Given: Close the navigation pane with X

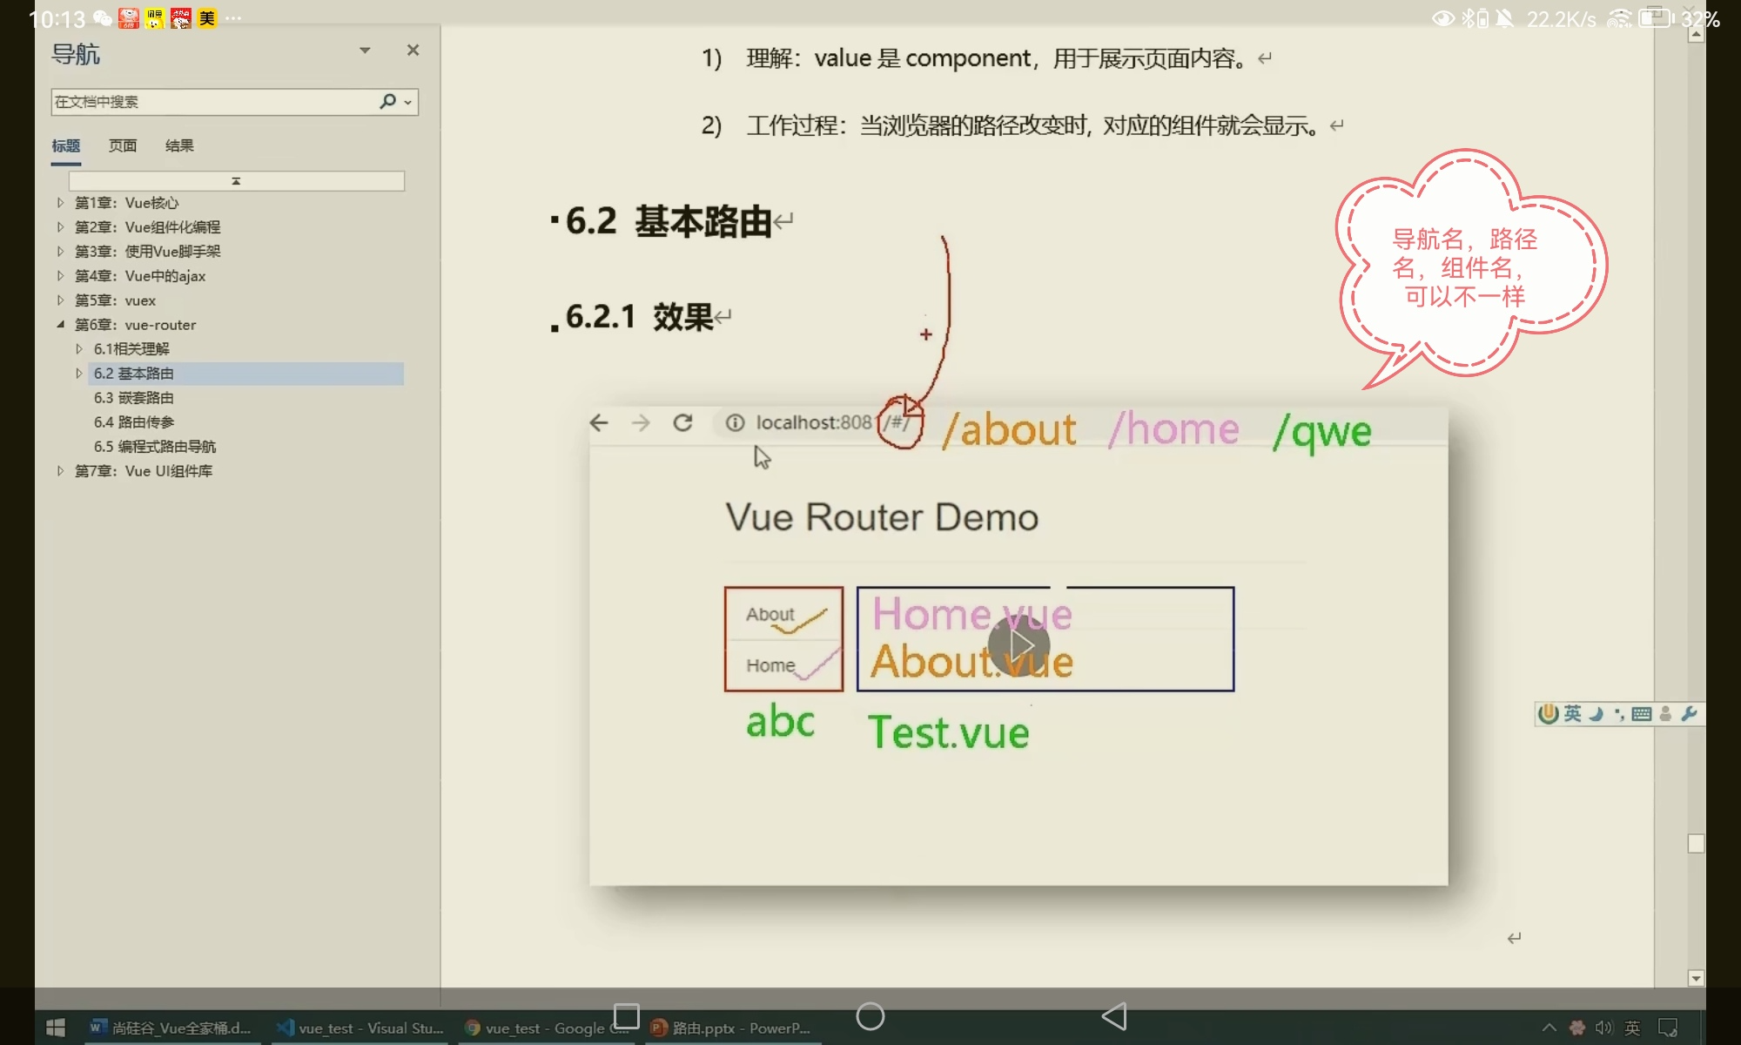Looking at the screenshot, I should click(413, 51).
